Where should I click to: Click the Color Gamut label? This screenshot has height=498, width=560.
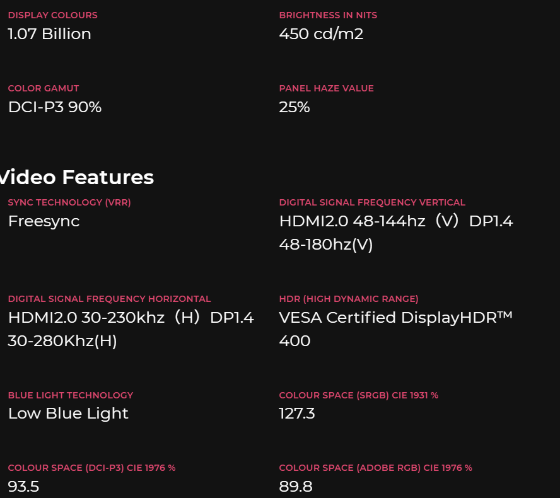pos(44,88)
